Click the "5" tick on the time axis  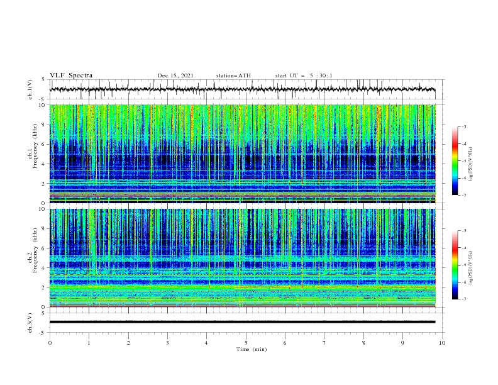coord(246,343)
